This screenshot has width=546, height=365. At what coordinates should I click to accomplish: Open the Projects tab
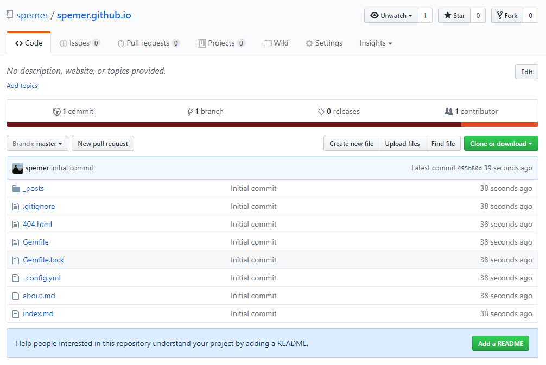(221, 43)
